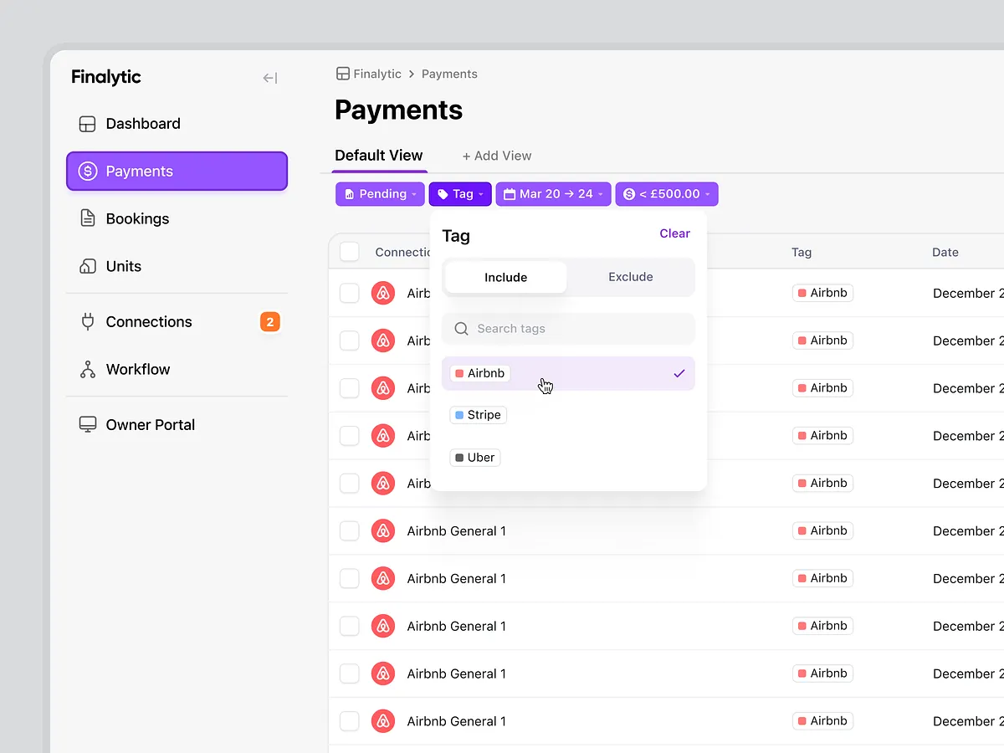
Task: Select the Workflow nodes icon
Action: click(87, 369)
